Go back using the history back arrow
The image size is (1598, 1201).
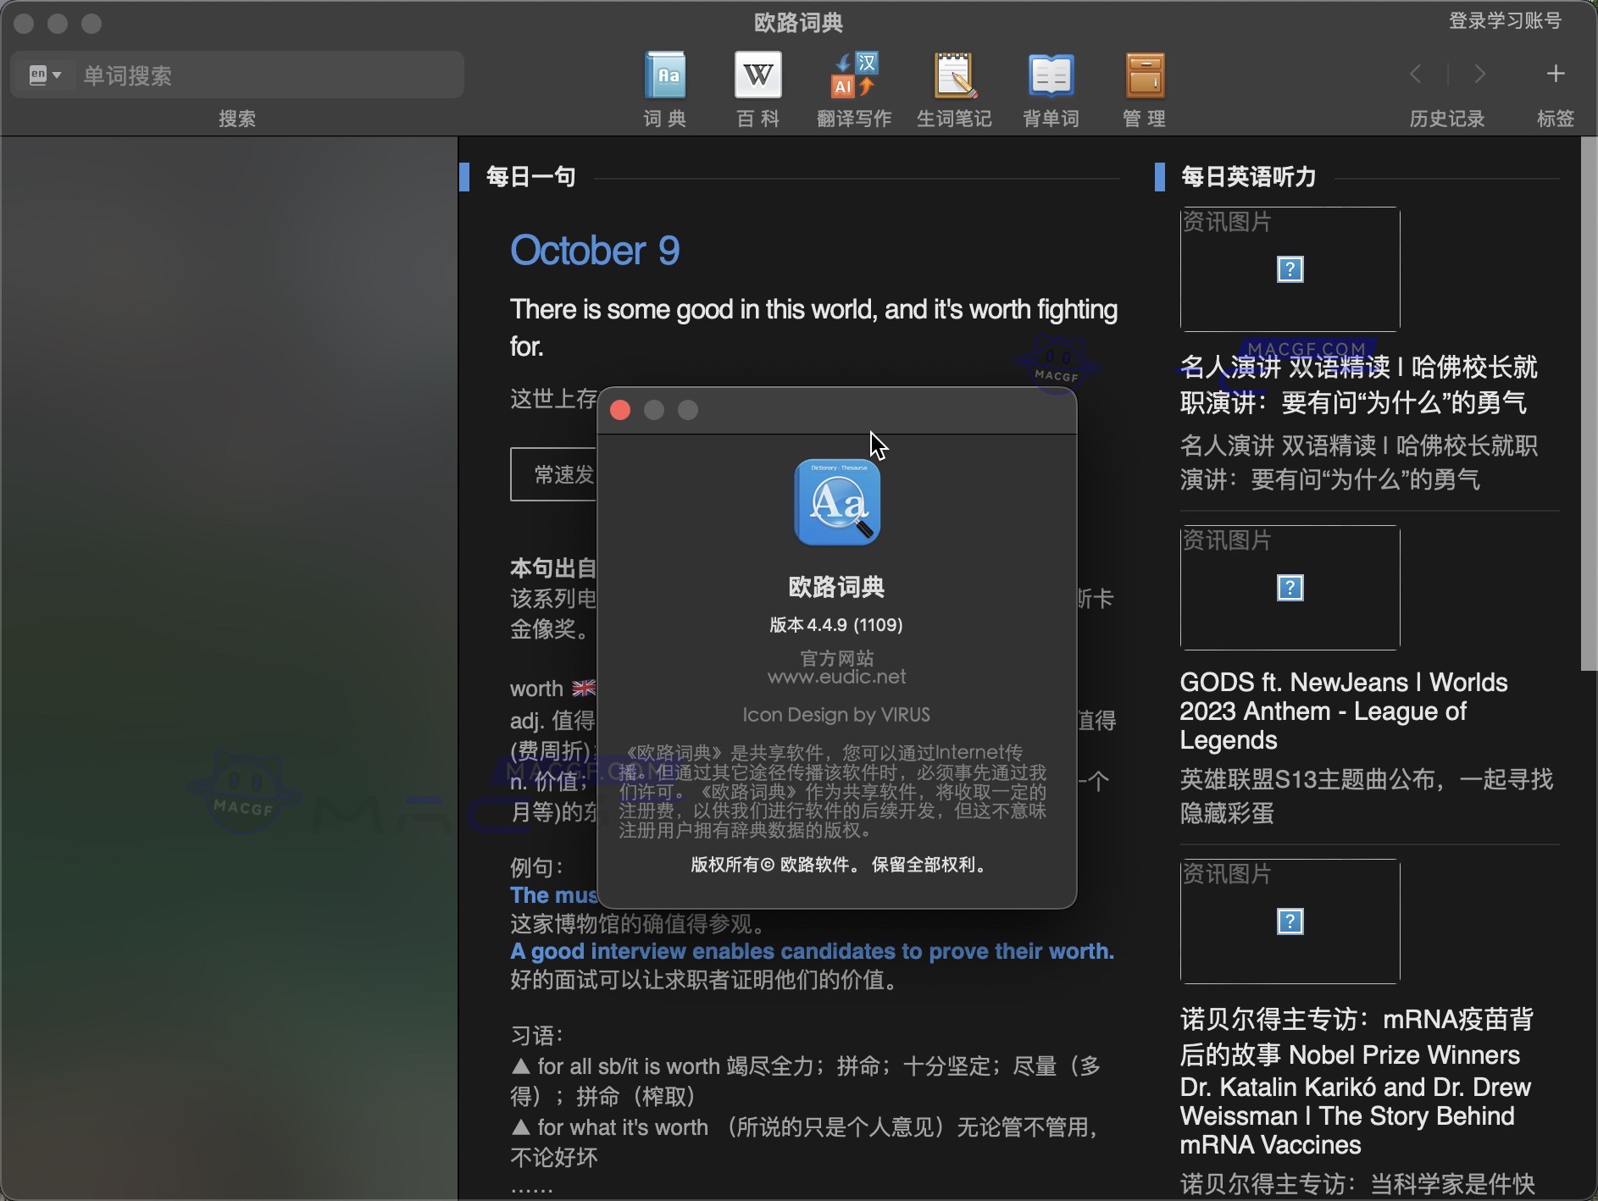1415,74
